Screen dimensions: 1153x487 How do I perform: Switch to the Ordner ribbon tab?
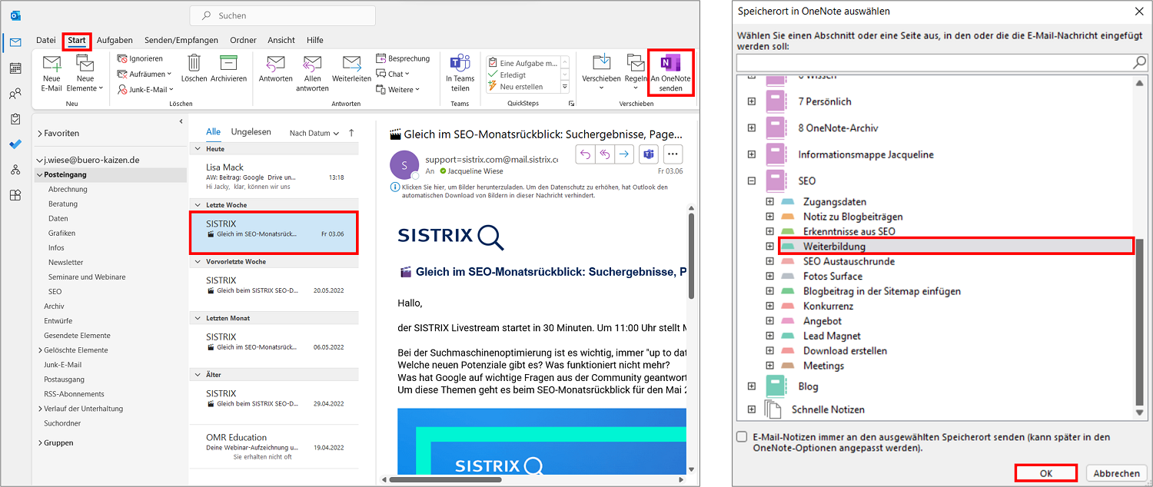coord(243,40)
